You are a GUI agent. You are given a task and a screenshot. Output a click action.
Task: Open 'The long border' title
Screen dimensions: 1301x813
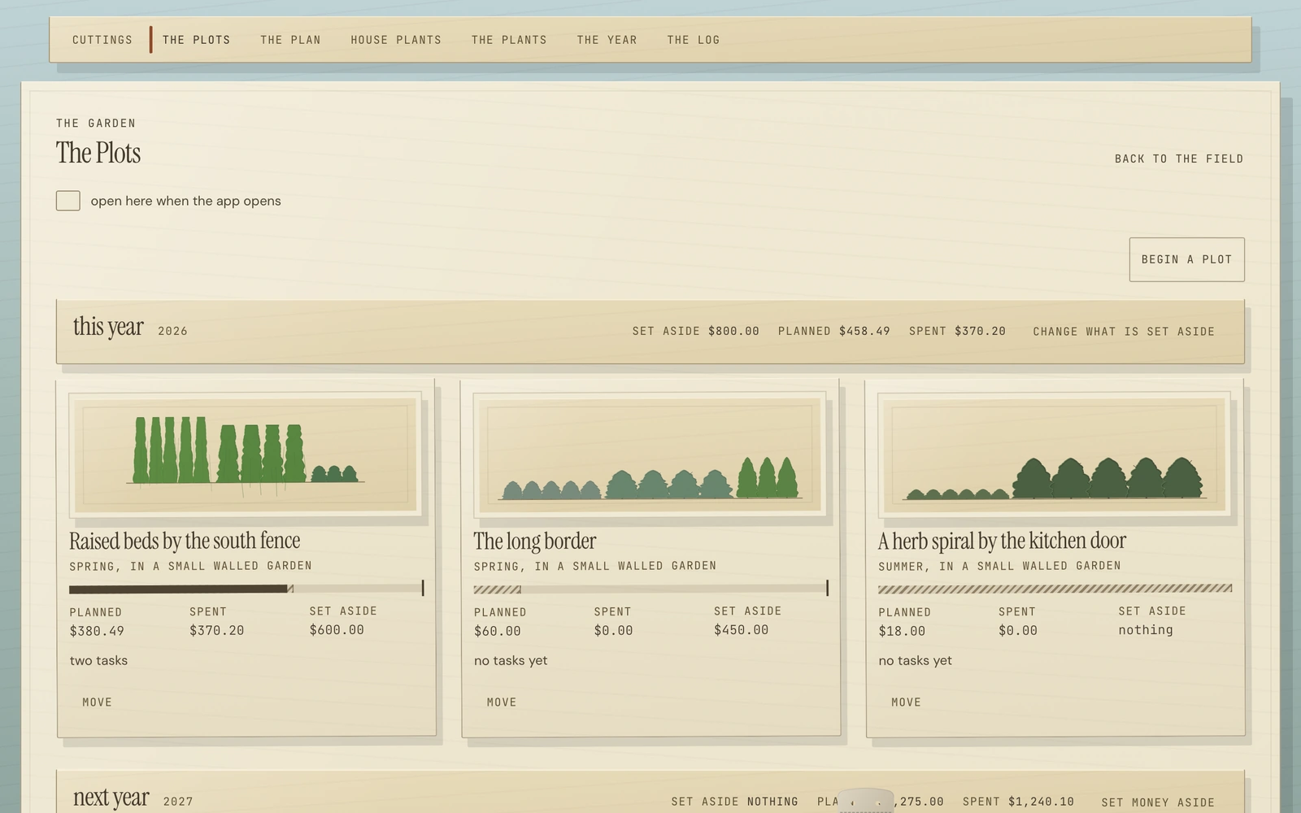(x=535, y=541)
